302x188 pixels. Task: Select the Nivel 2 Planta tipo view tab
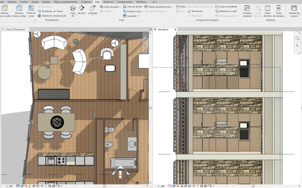point(15,29)
